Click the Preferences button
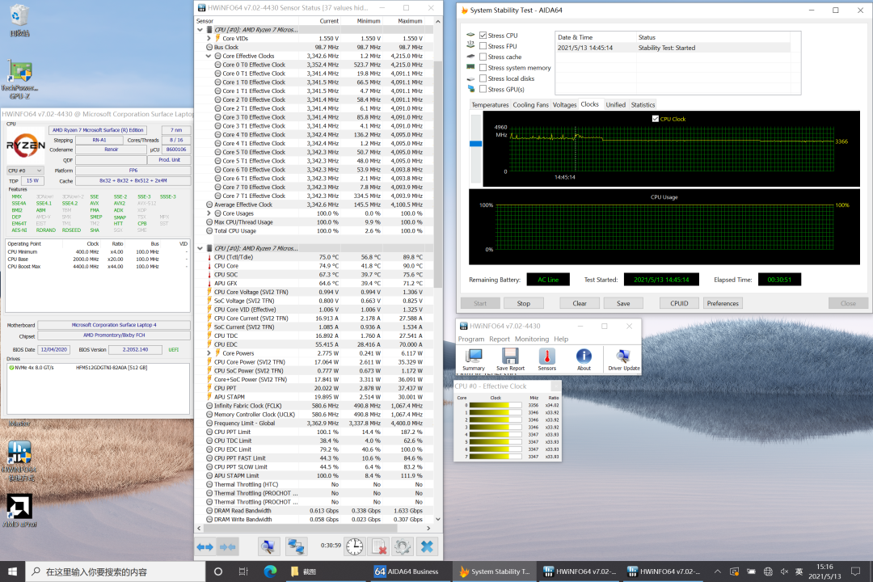Screen dimensions: 873x582 [x=722, y=303]
